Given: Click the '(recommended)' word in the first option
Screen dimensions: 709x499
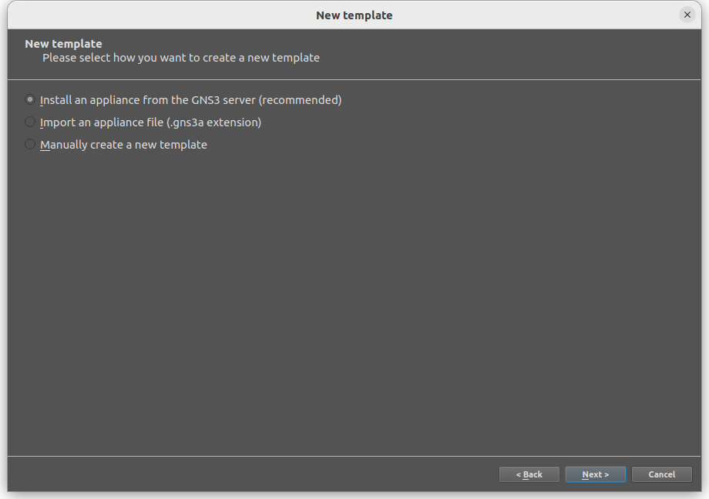Looking at the screenshot, I should point(301,100).
